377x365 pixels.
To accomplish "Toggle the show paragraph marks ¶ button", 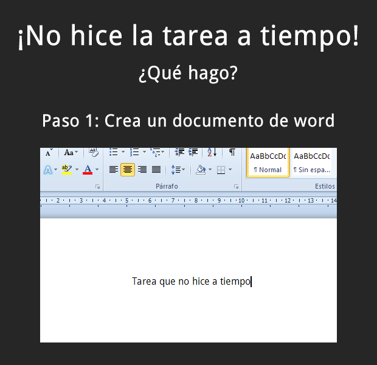I will (232, 152).
